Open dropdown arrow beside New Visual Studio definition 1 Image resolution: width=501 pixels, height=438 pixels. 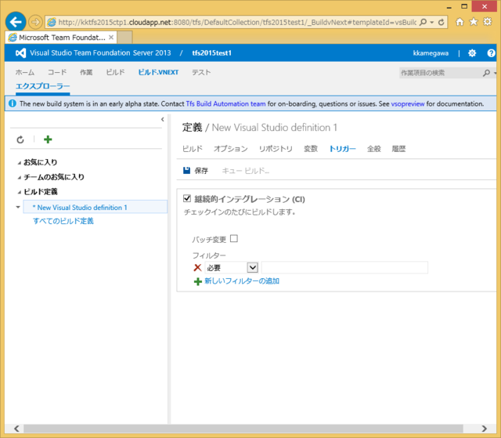point(18,207)
